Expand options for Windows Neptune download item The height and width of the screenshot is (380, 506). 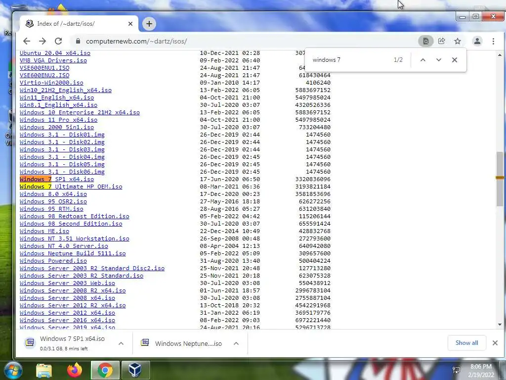[236, 343]
